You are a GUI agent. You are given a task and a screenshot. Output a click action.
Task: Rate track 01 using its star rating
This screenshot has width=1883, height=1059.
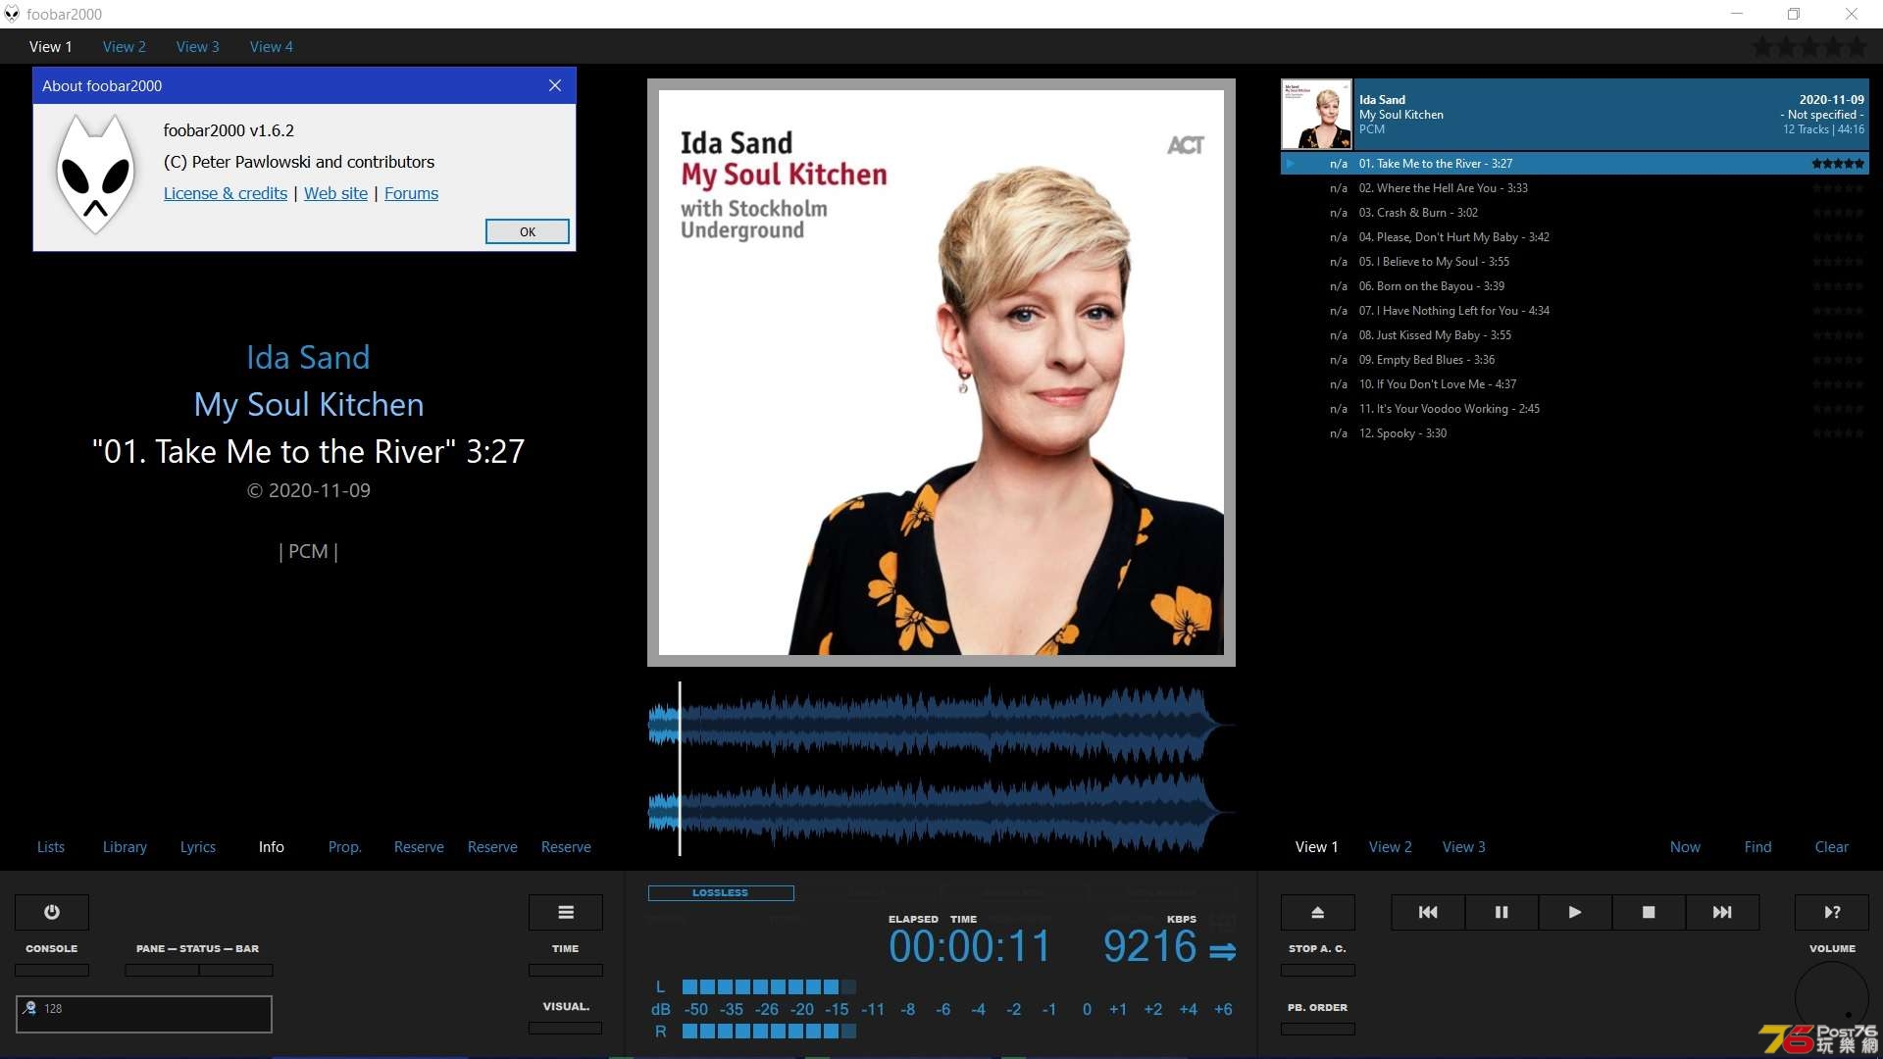[1838, 164]
